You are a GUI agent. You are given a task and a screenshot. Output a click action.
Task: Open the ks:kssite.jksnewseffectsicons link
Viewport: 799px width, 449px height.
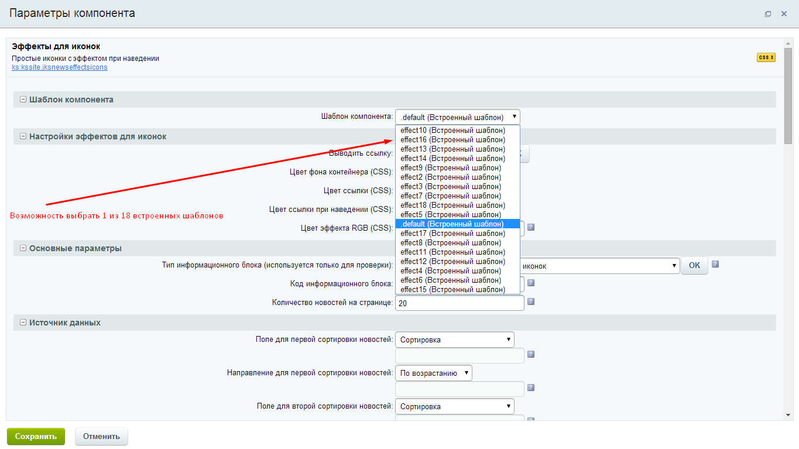pyautogui.click(x=59, y=67)
